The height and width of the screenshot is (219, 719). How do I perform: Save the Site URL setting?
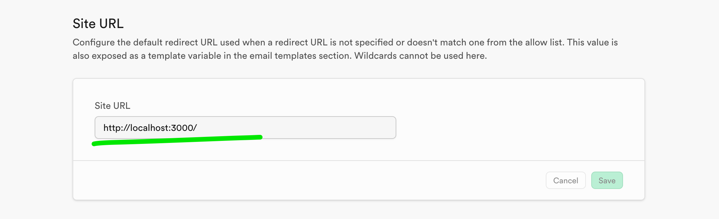pos(607,180)
